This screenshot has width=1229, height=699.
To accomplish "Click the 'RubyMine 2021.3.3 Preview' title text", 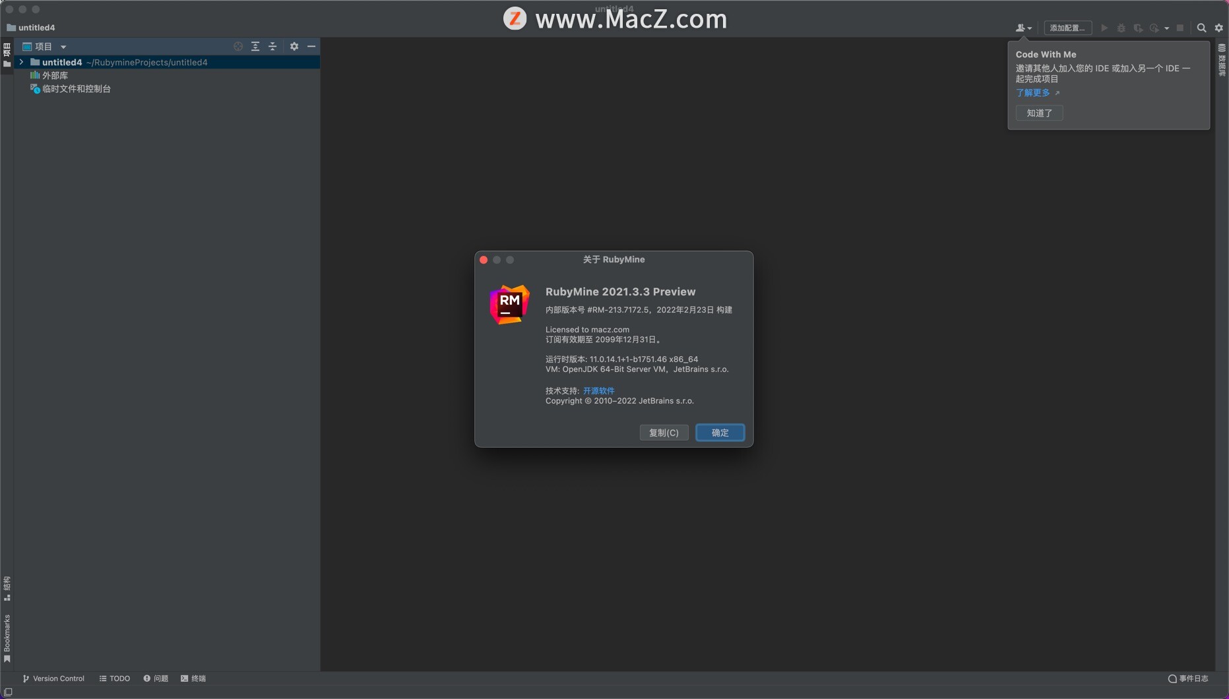I will 620,291.
